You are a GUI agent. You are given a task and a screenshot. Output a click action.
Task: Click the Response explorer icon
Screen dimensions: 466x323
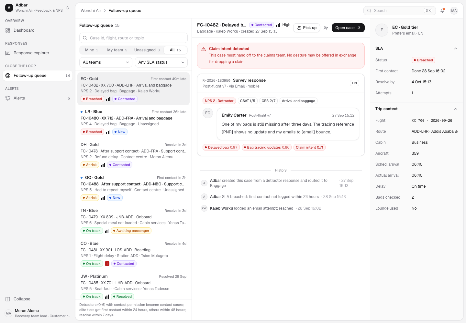point(8,53)
